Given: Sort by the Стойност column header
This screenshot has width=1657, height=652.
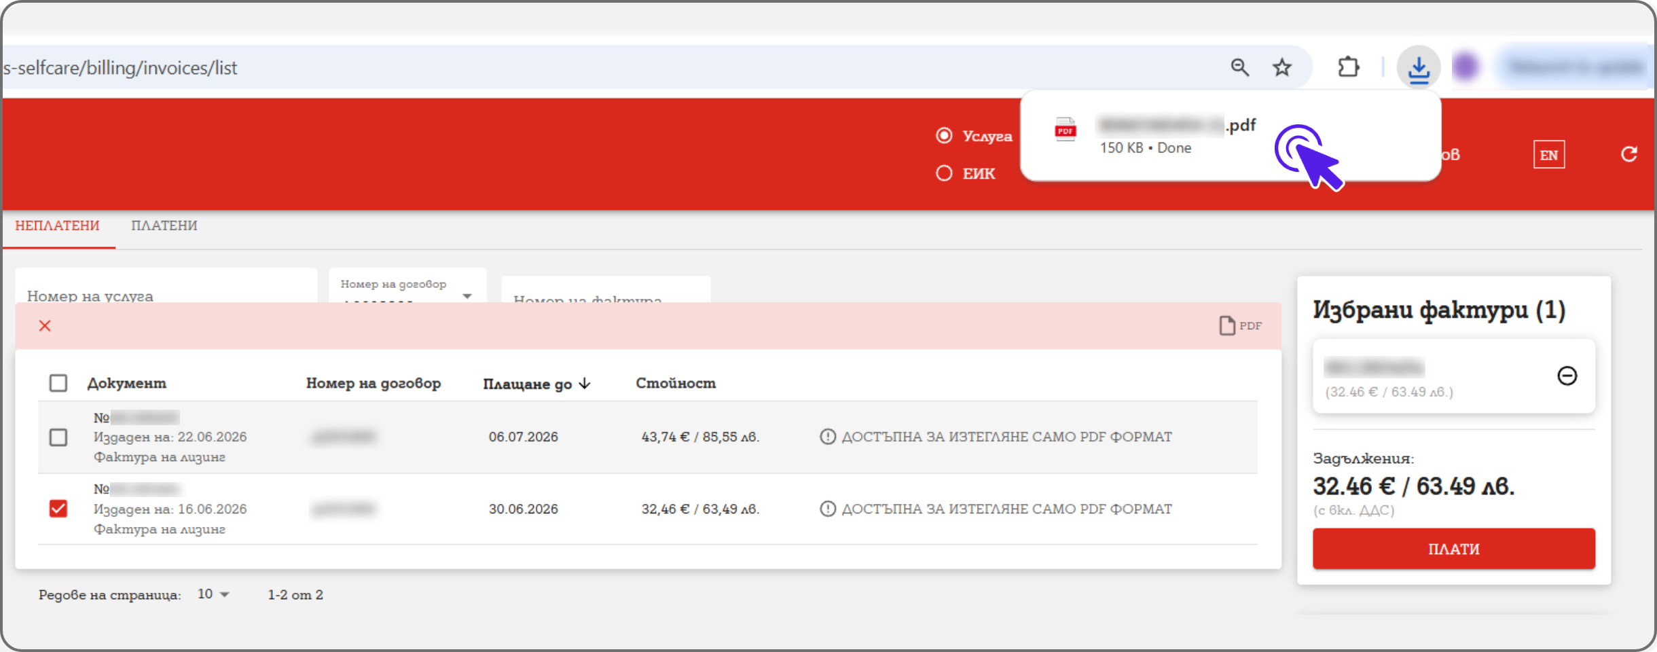Looking at the screenshot, I should pyautogui.click(x=676, y=383).
